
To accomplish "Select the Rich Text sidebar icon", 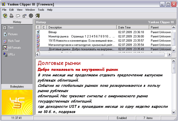I will pos(5,41).
